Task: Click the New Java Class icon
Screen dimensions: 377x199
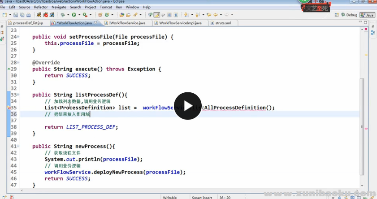Action: [x=106, y=15]
